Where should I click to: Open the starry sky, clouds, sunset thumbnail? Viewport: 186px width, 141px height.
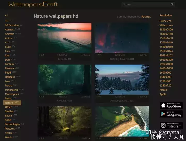click(x=122, y=38)
